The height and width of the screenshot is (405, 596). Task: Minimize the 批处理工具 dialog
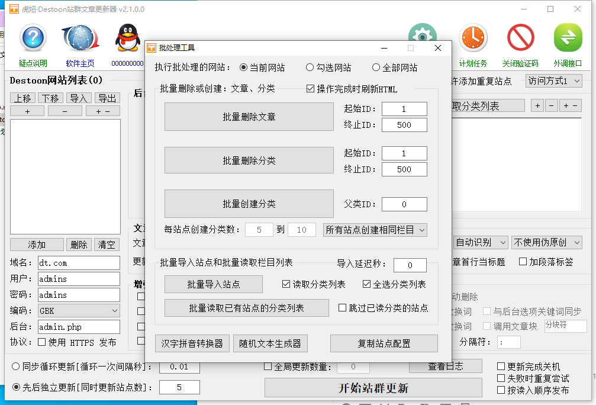tap(384, 48)
